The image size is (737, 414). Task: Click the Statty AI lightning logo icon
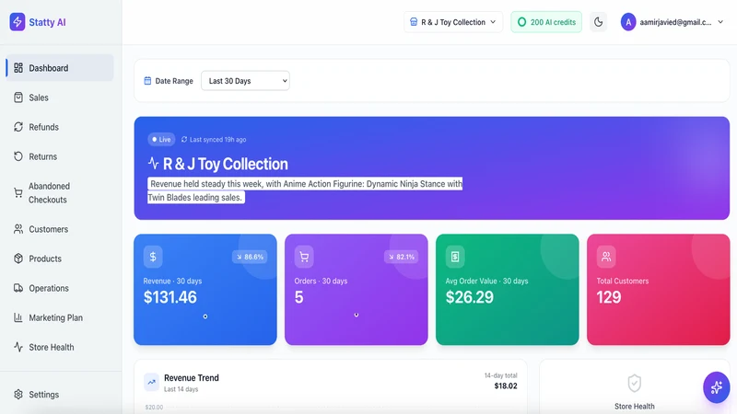coord(18,22)
